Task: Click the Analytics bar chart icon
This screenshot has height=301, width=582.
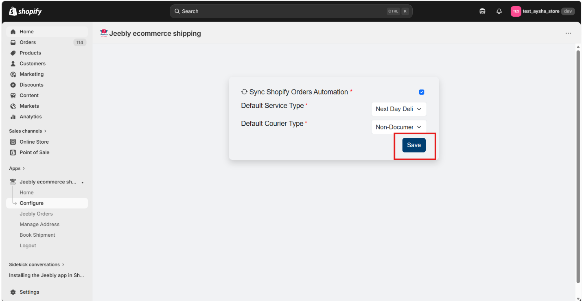Action: 13,117
